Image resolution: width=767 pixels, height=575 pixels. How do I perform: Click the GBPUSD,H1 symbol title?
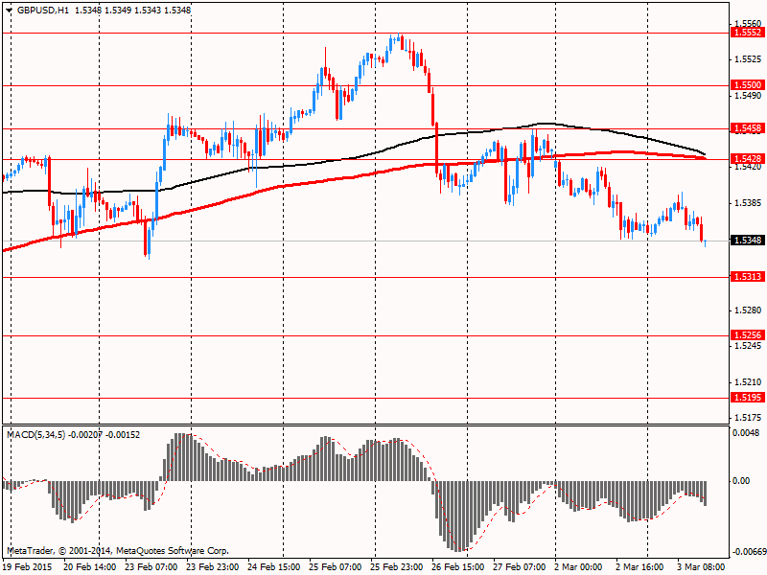click(43, 11)
